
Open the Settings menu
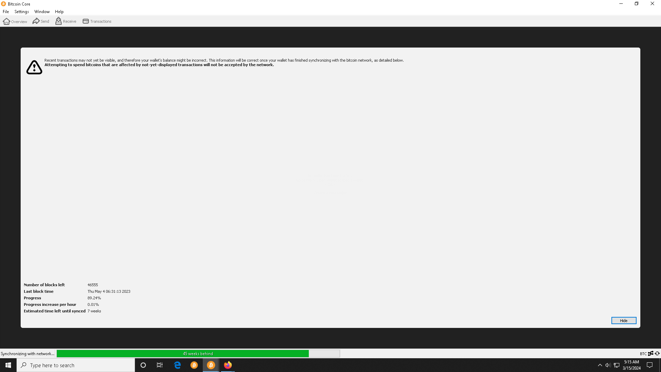22,12
